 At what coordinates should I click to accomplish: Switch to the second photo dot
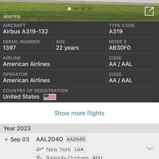[76, 9]
